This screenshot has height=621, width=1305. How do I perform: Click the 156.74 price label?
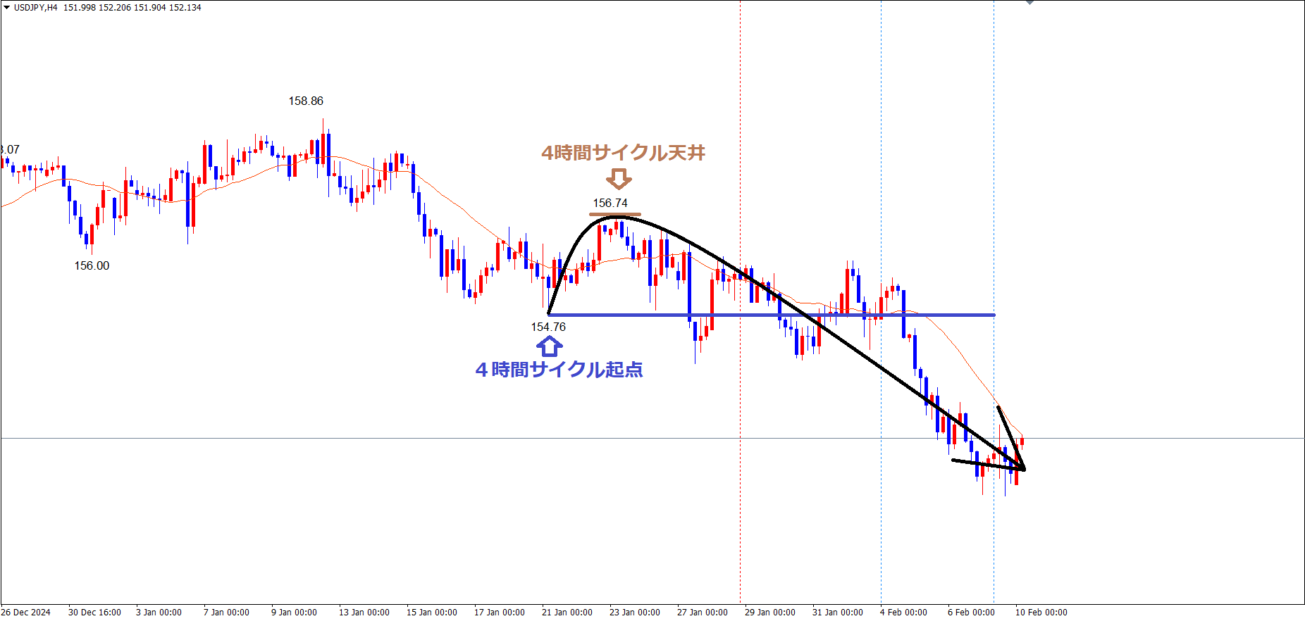coord(610,203)
